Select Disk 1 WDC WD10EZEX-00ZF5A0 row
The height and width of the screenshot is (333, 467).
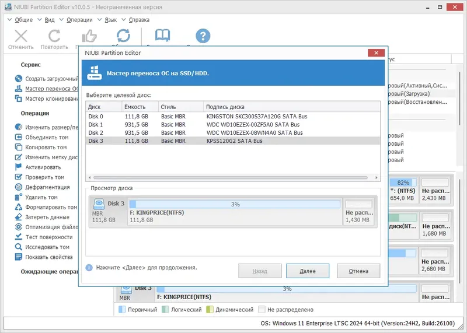click(x=233, y=124)
